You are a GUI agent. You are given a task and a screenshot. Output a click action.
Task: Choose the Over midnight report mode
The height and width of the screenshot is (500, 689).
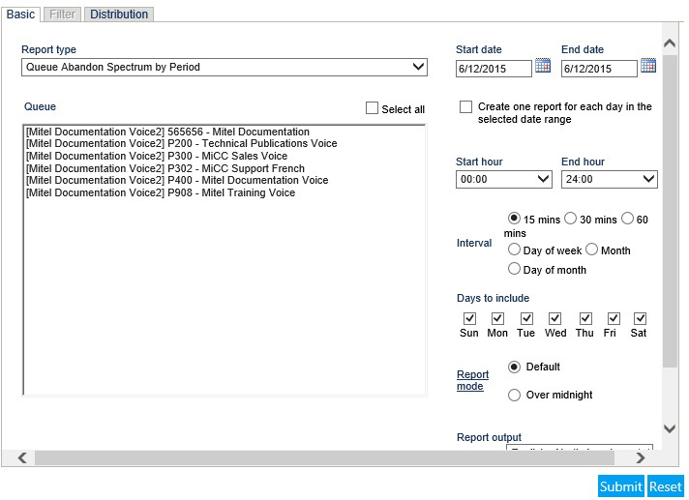pyautogui.click(x=514, y=396)
